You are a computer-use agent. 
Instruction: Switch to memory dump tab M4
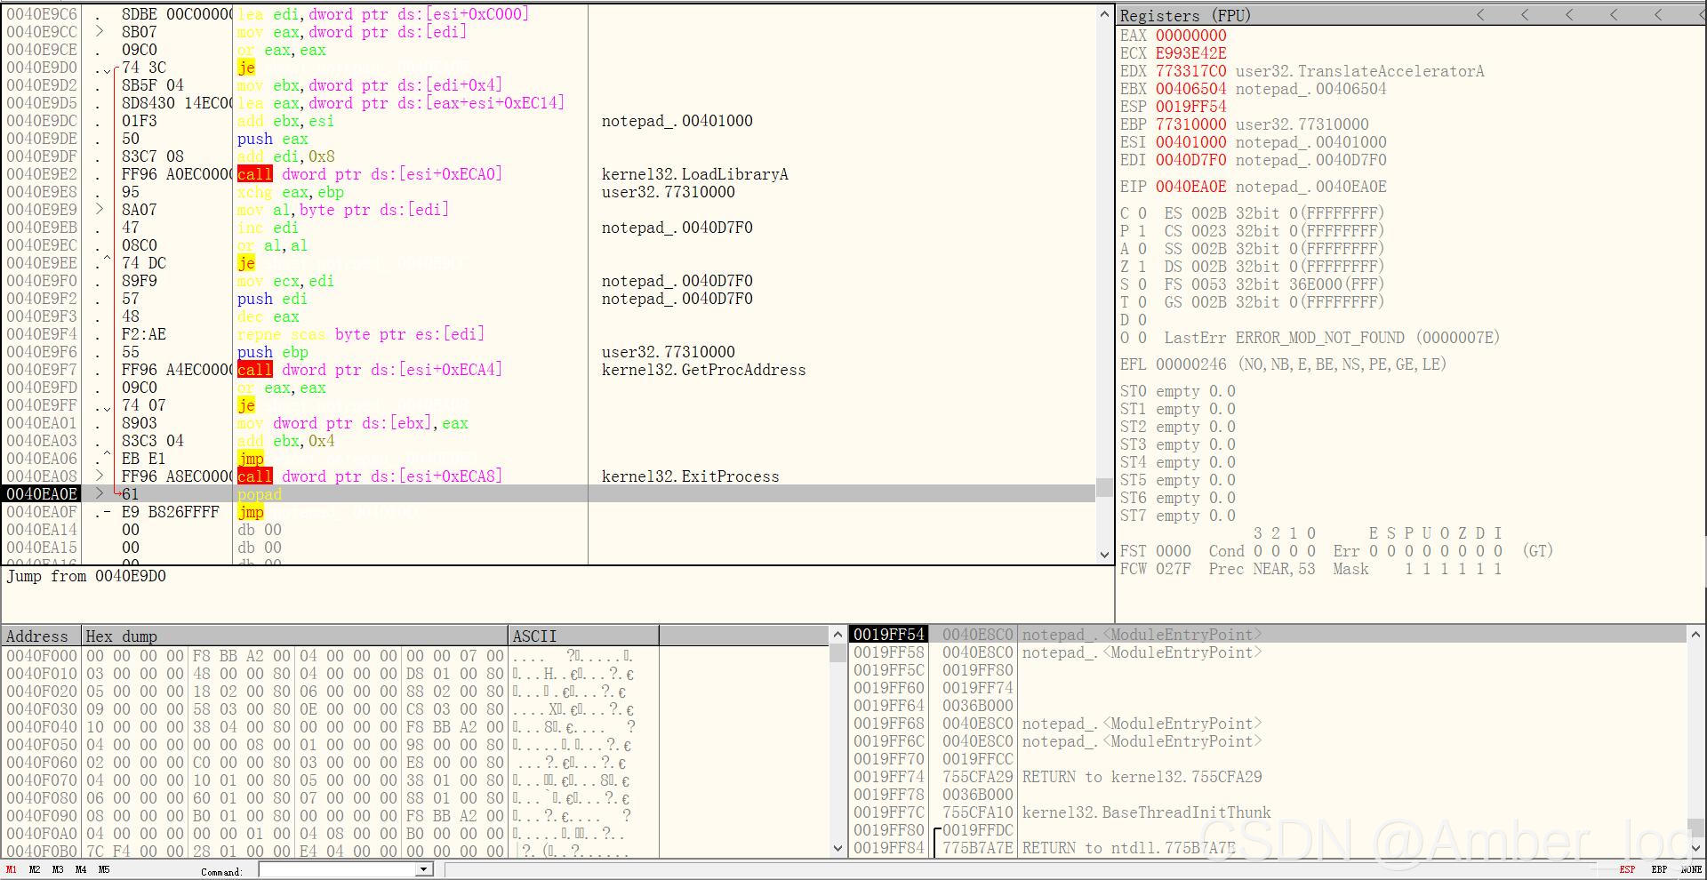tap(81, 870)
